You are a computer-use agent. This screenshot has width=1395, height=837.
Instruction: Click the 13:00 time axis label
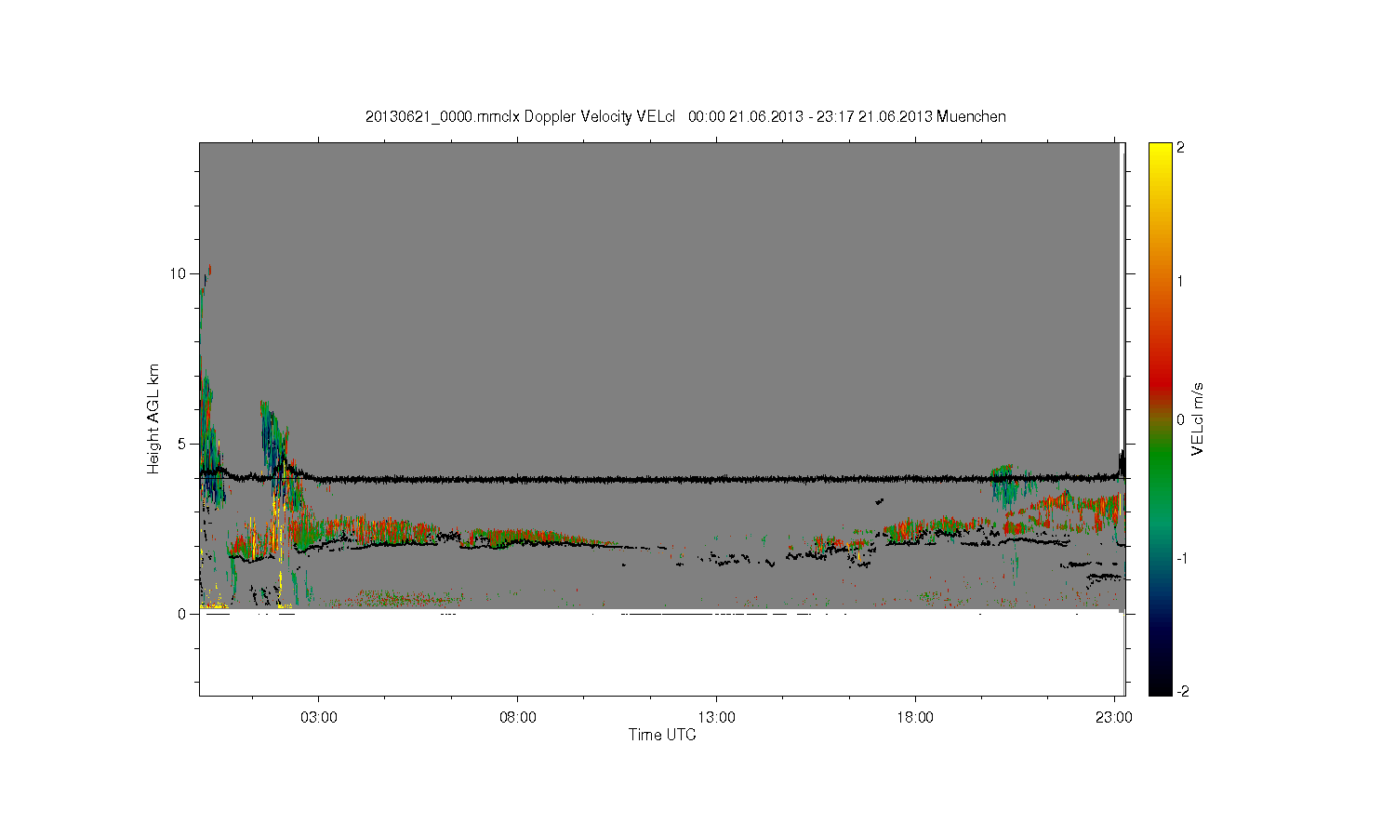coord(717,718)
